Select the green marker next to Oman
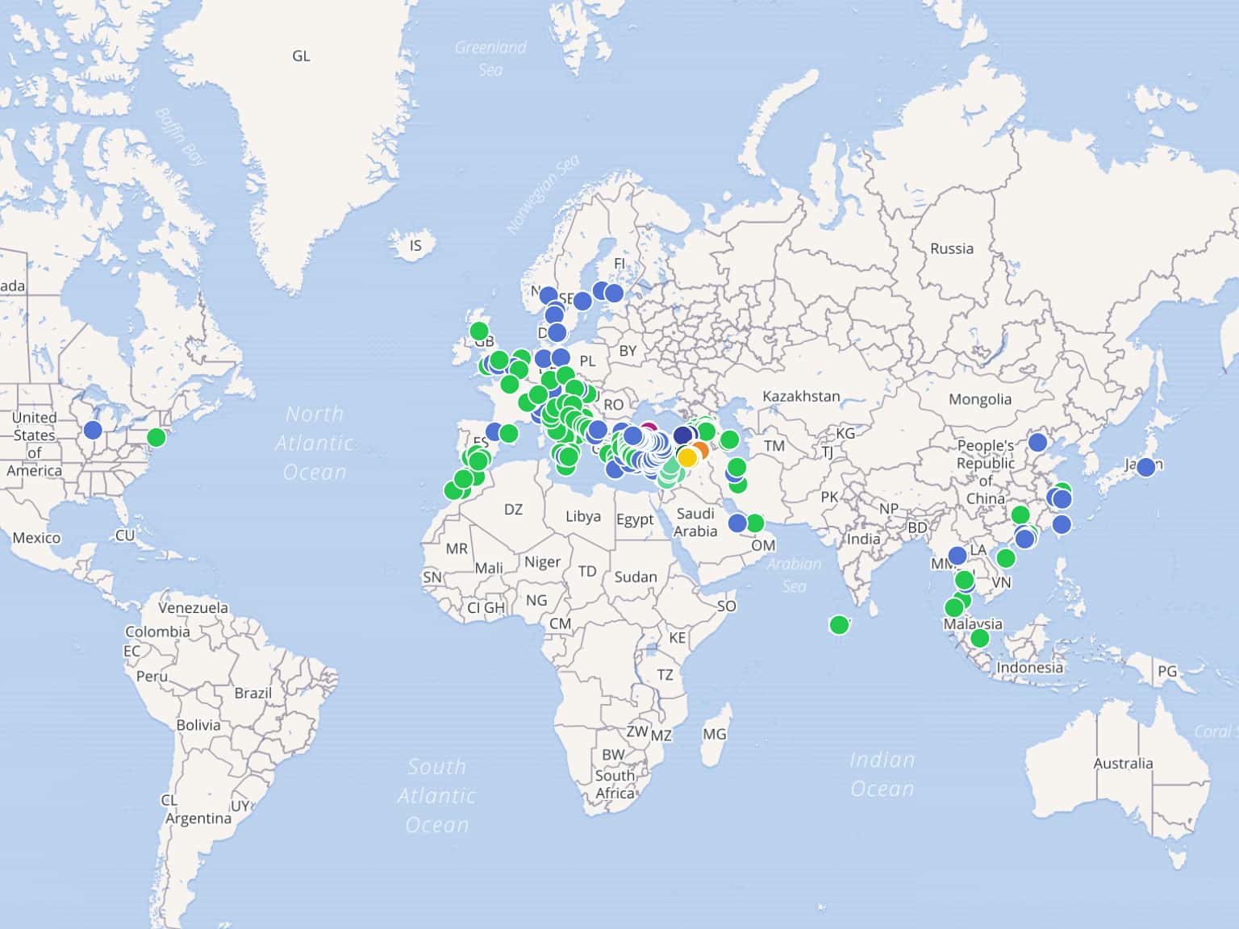This screenshot has height=929, width=1239. click(x=755, y=523)
